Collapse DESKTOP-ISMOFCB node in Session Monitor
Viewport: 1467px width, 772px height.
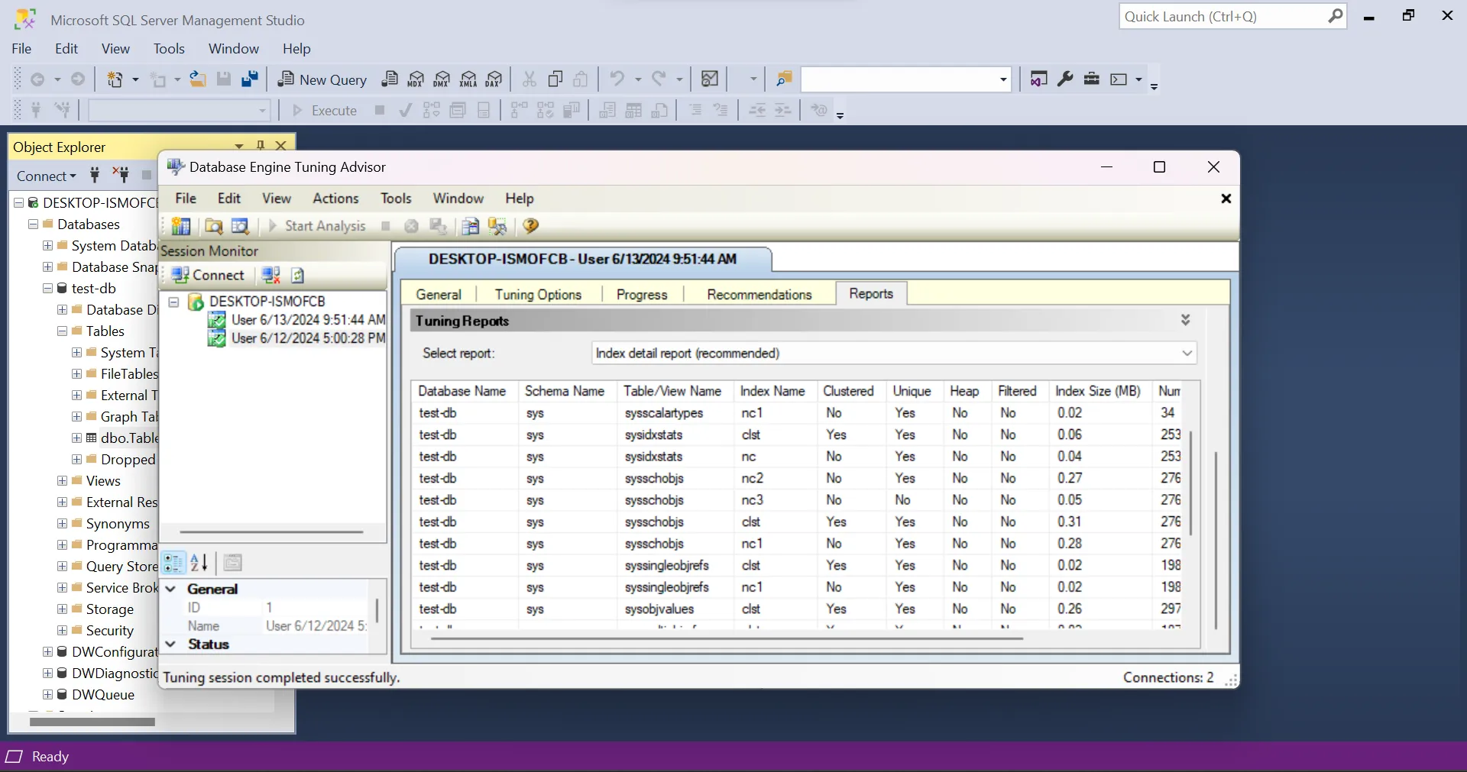click(x=173, y=302)
